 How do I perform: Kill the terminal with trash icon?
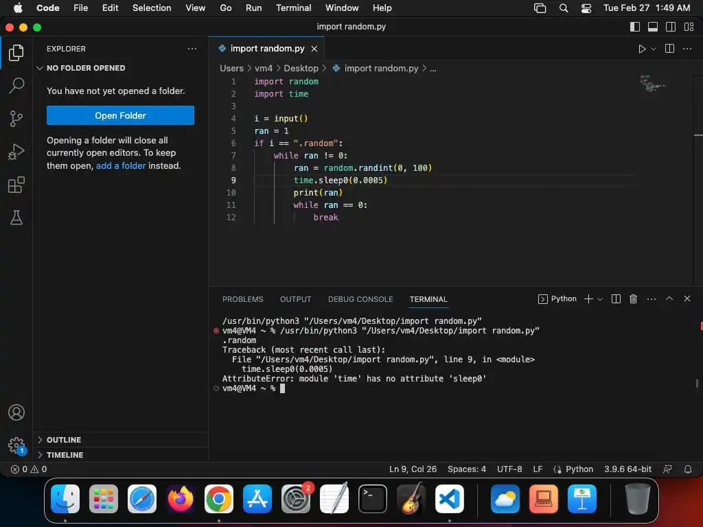pyautogui.click(x=633, y=298)
